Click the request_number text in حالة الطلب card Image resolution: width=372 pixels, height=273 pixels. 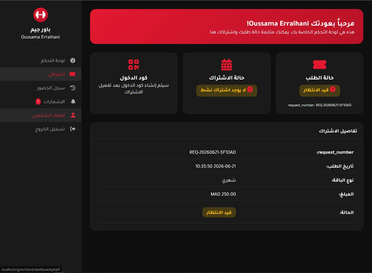coord(319,105)
